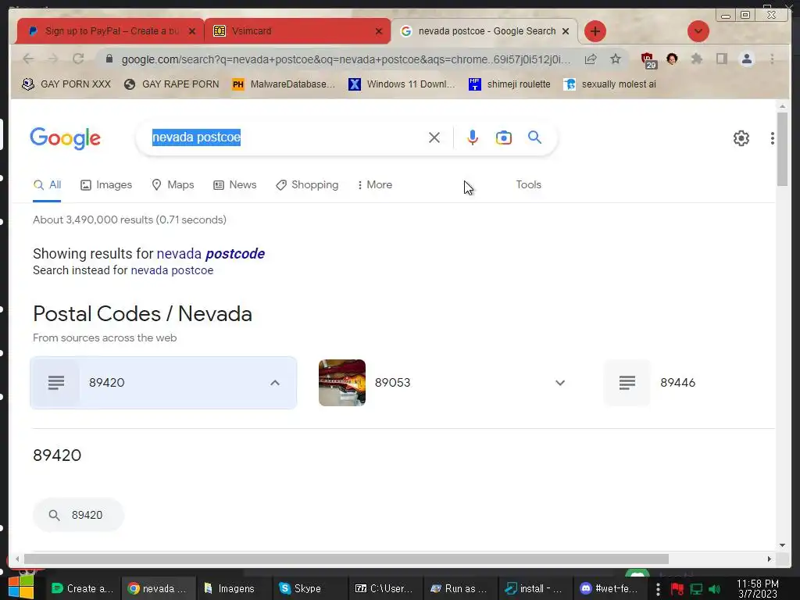Open the extension showing badge 29
The width and height of the screenshot is (800, 600).
[x=648, y=59]
